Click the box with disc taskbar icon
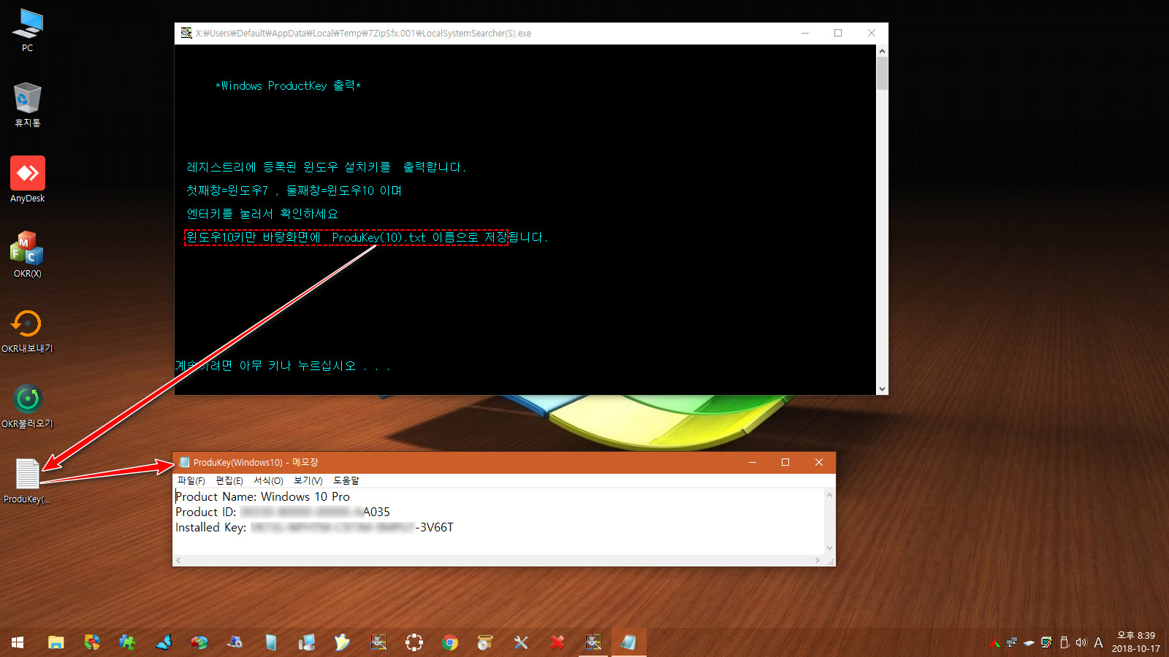The width and height of the screenshot is (1169, 657). [485, 642]
